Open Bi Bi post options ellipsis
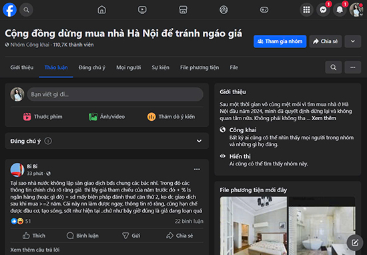The image size is (367, 255). 197,170
